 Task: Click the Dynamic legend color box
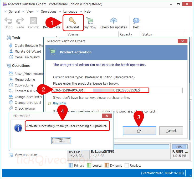click(x=107, y=165)
